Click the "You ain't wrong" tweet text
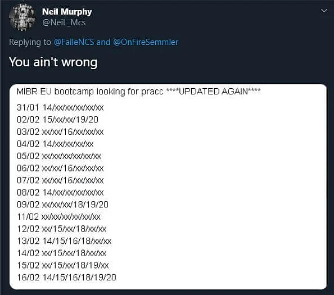Screen dimensions: 334x295 53,62
